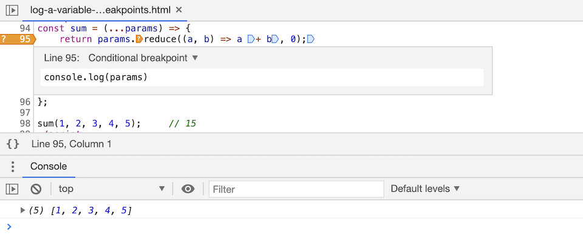The height and width of the screenshot is (235, 583).
Task: Open the Conditional breakpoint type dropdown
Action: click(143, 58)
